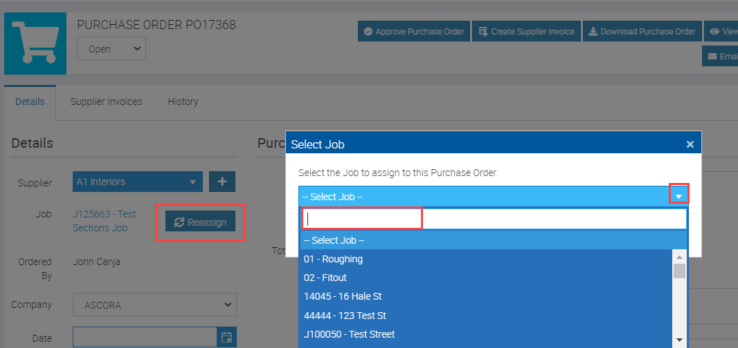Viewport: 738px width, 348px height.
Task: Click the Date input field
Action: [145, 338]
